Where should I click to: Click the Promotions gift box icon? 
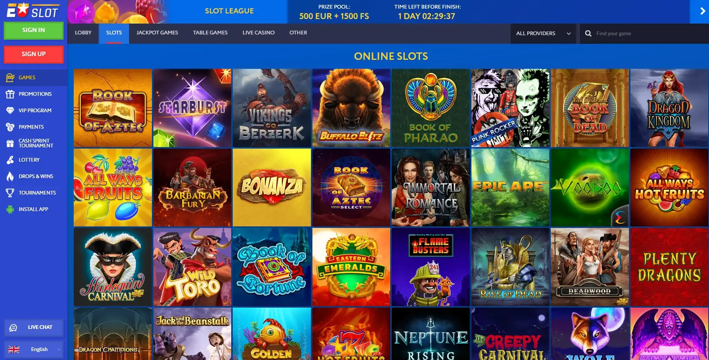tap(10, 94)
